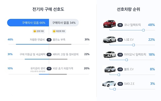Click the plug icon on SM3 Z.E bar

pos(115,89)
